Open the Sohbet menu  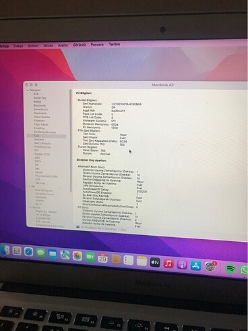pos(33,46)
